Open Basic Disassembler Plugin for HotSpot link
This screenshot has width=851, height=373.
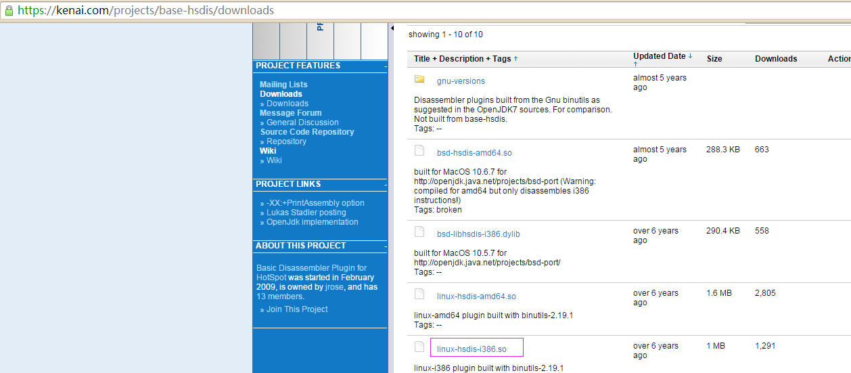pos(311,273)
